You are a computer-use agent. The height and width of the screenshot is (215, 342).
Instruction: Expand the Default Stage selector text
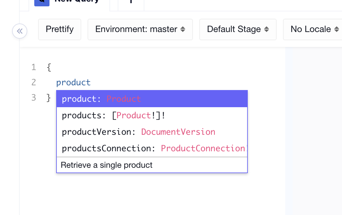(234, 29)
